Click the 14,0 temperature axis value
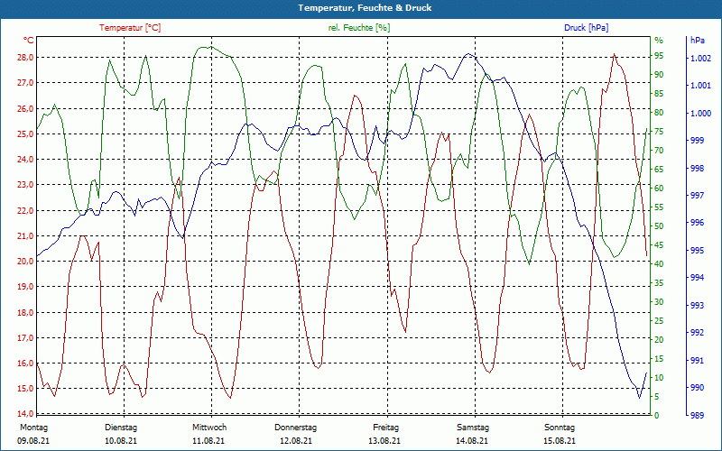Image resolution: width=722 pixels, height=451 pixels. (x=25, y=413)
